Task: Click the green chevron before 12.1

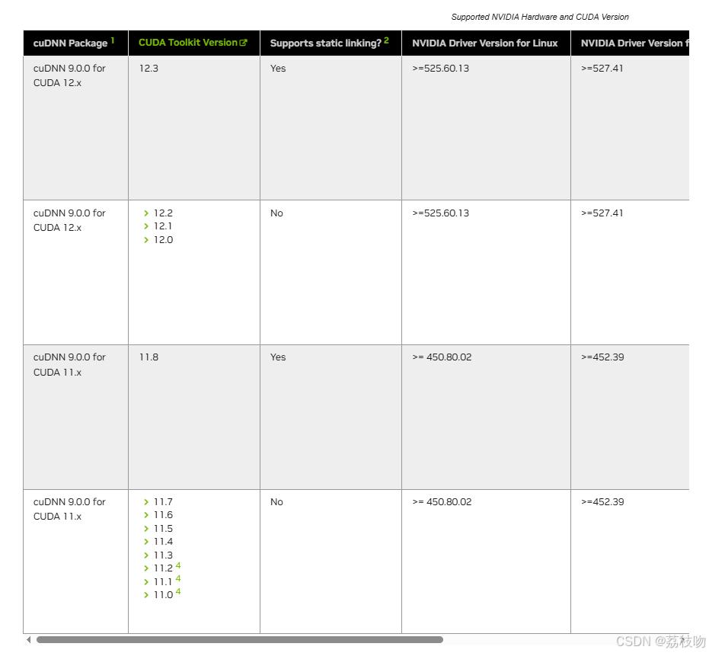Action: [146, 226]
